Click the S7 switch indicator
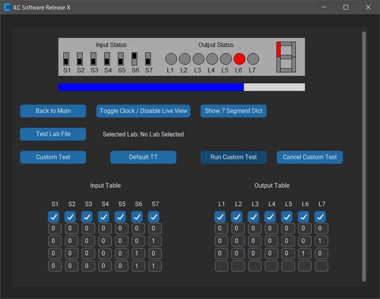This screenshot has height=299, width=380. (149, 58)
